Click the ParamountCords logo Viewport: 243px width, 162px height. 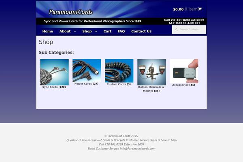pos(71,12)
